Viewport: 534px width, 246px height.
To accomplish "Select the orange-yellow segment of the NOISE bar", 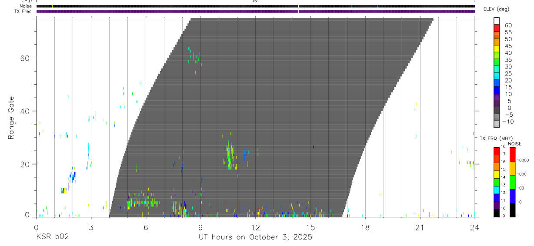I will (x=512, y=168).
